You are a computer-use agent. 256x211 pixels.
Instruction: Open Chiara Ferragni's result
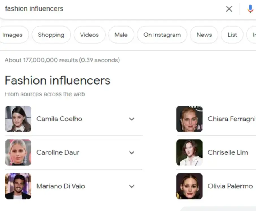point(231,119)
